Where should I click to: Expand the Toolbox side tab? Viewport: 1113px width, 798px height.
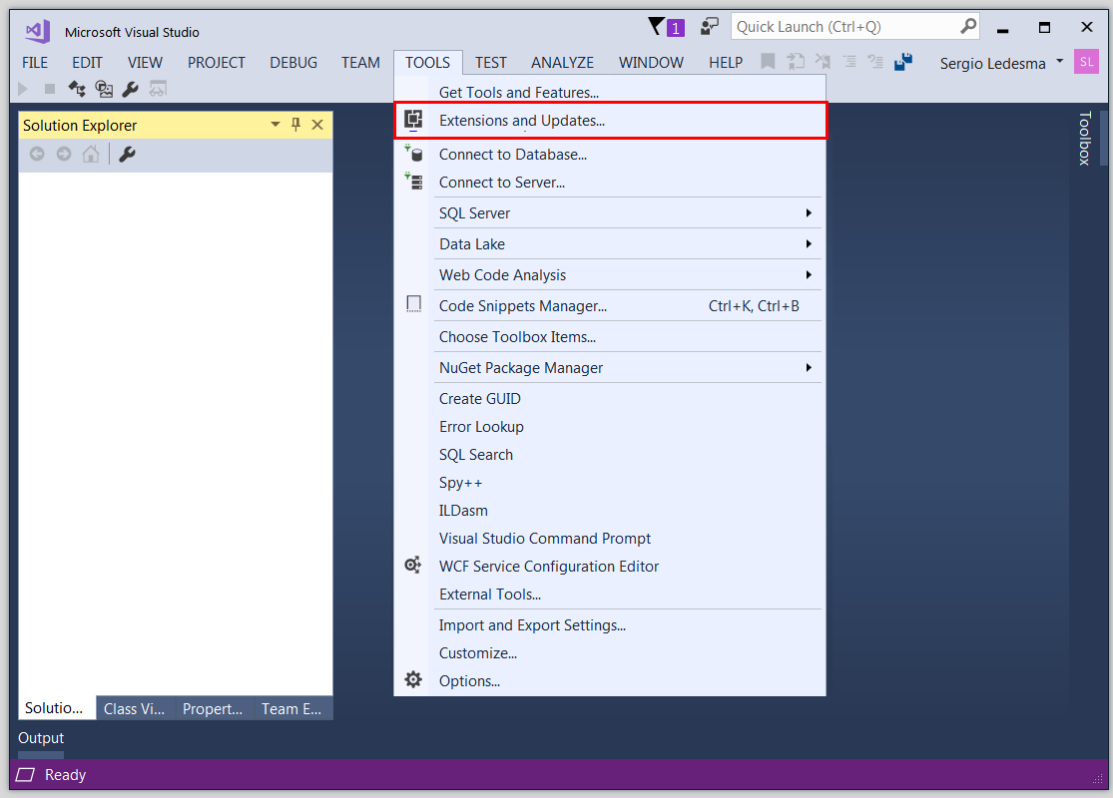tap(1084, 138)
